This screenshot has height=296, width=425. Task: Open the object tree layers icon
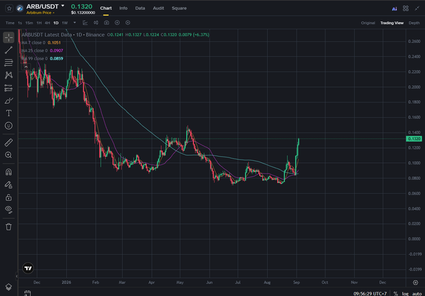(x=9, y=287)
